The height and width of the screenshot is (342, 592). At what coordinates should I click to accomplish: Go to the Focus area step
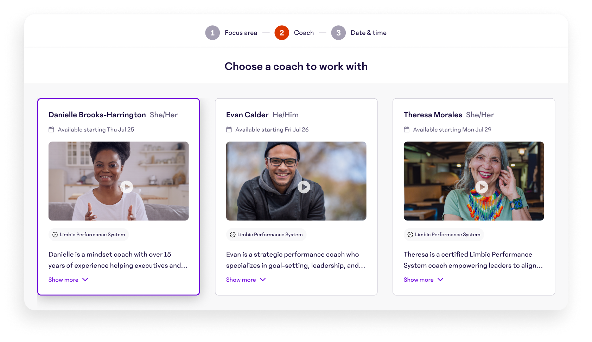pyautogui.click(x=241, y=33)
